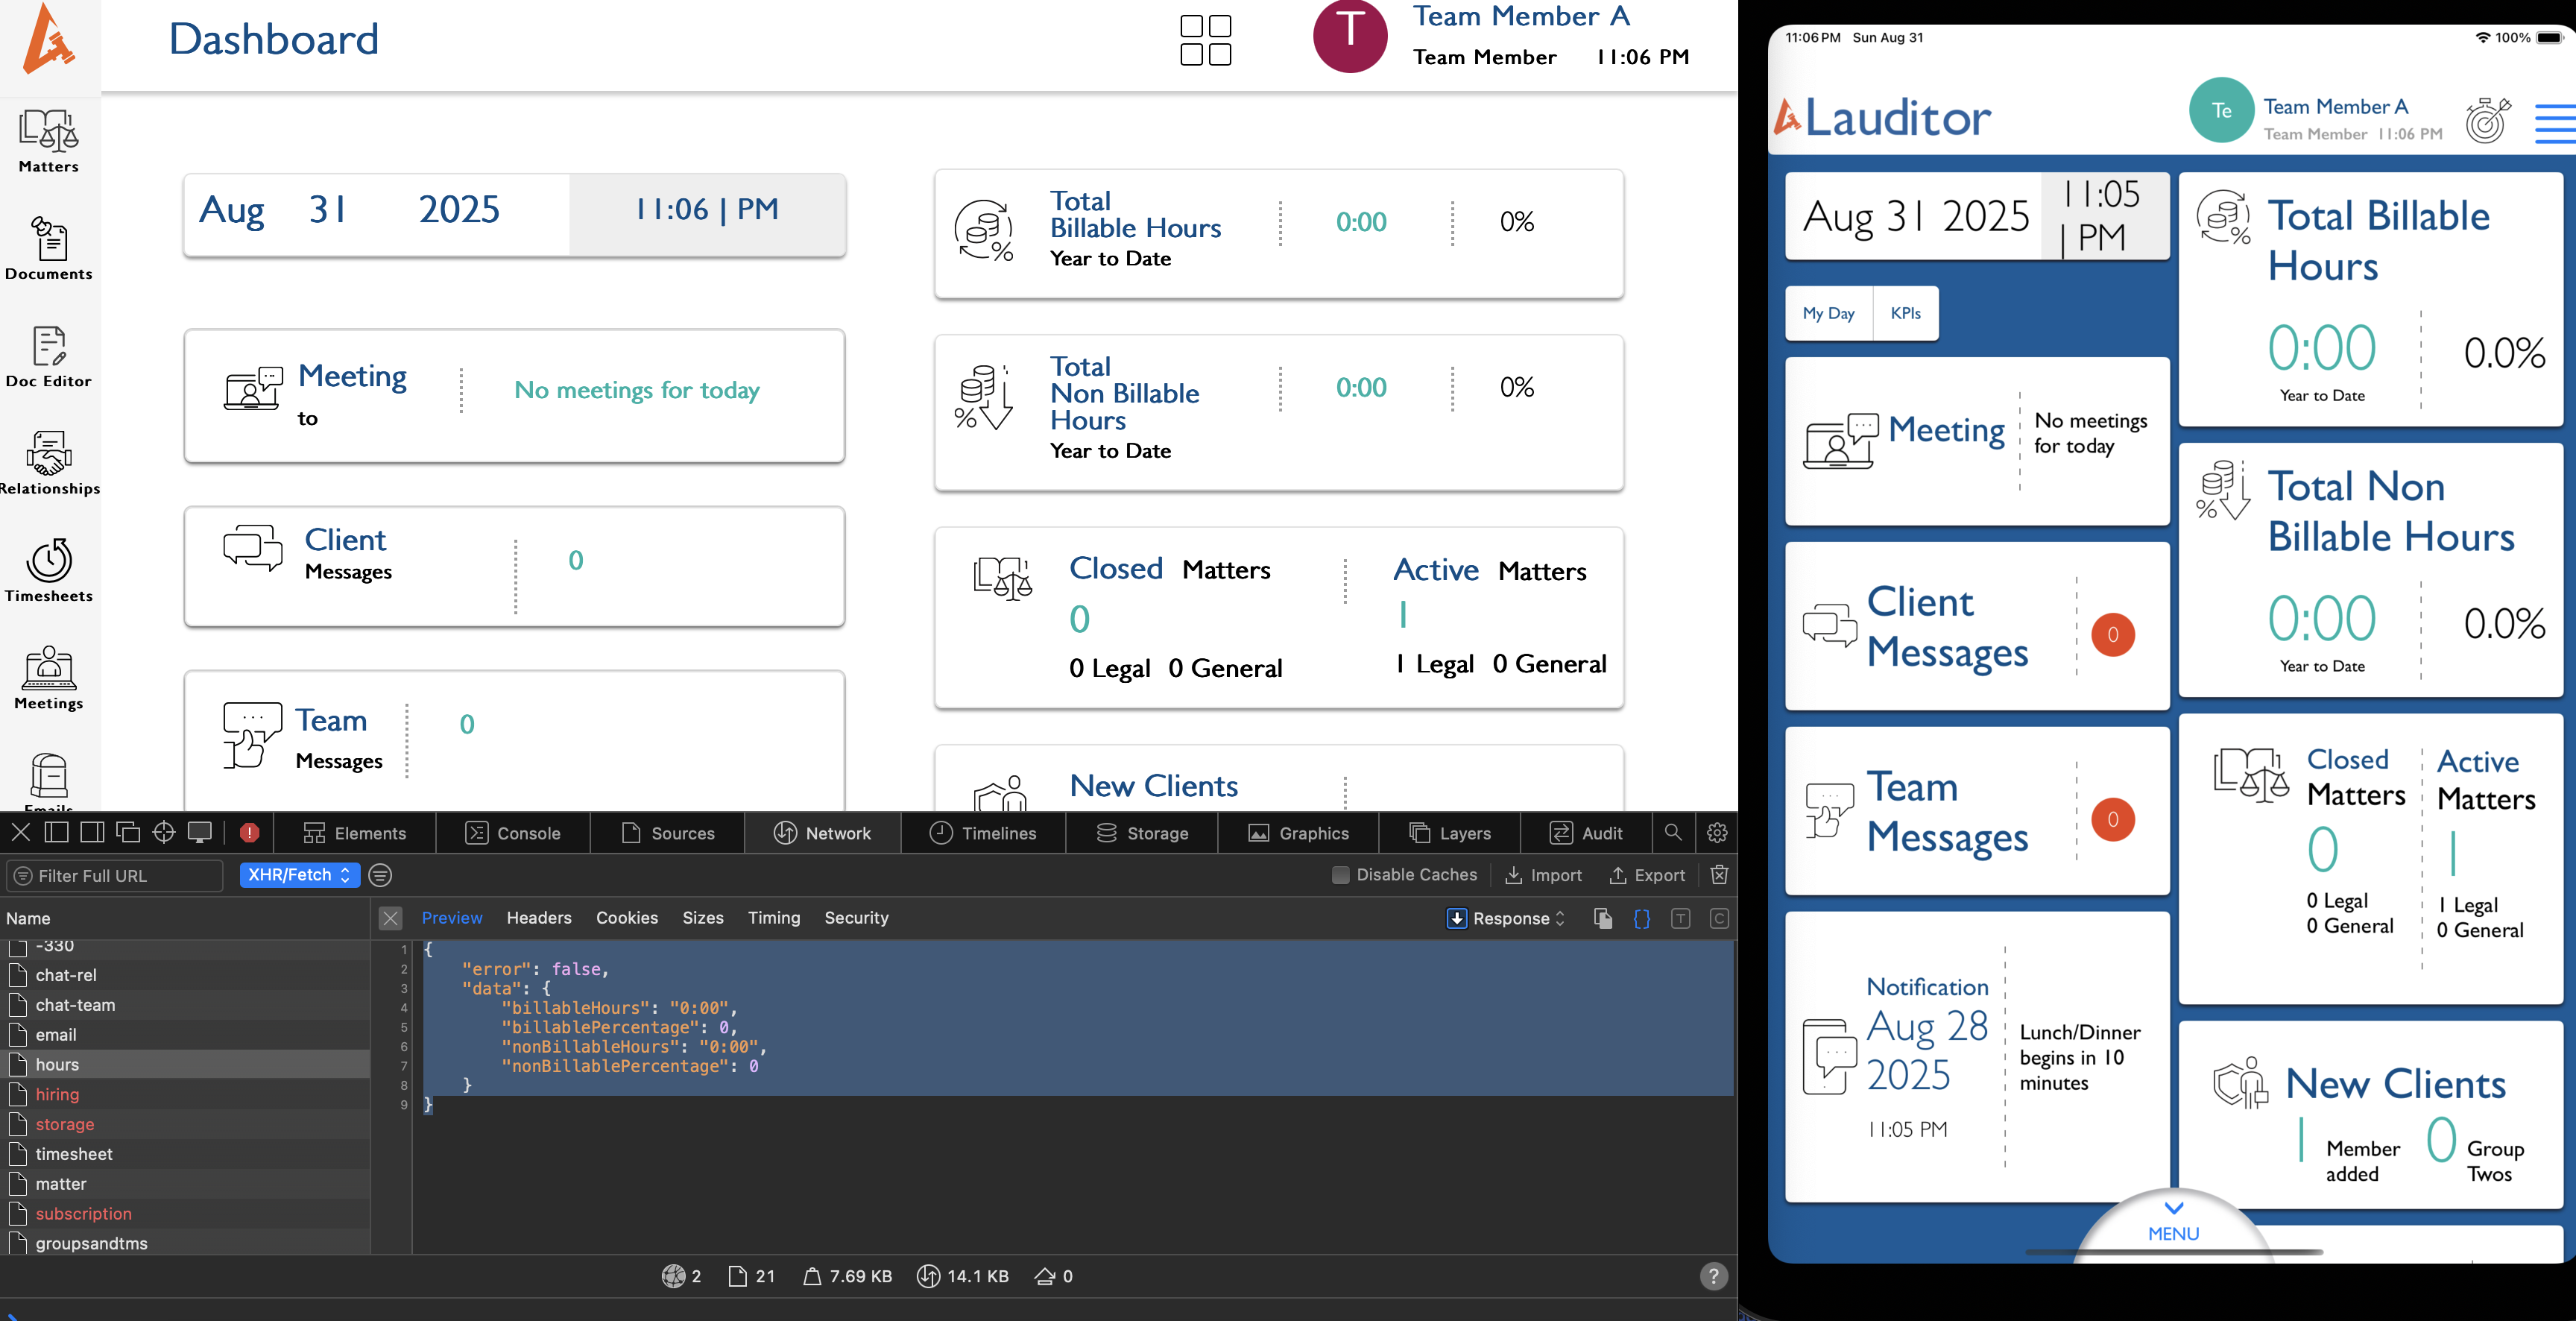Open the XHR/Fetch filter dropdown

pyautogui.click(x=299, y=874)
